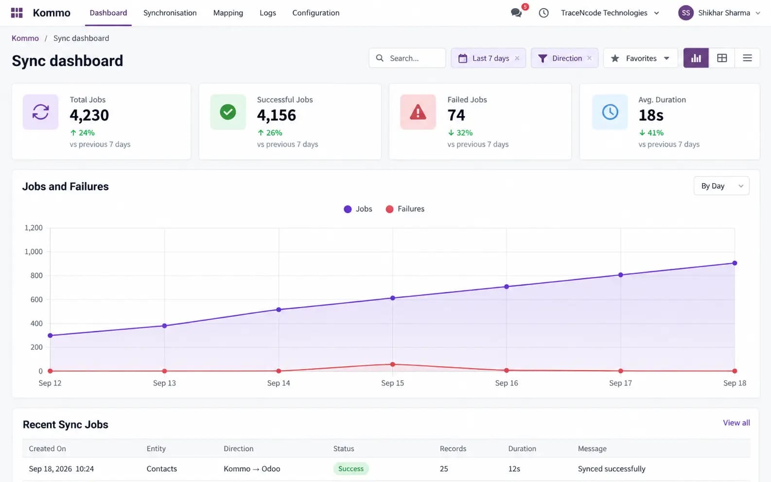Viewport: 771px width, 482px height.
Task: Open the Mapping menu
Action: click(228, 13)
